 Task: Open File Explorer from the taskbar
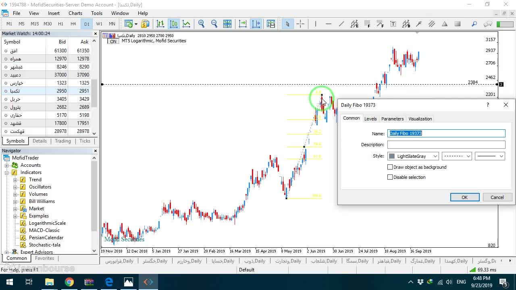point(50,282)
